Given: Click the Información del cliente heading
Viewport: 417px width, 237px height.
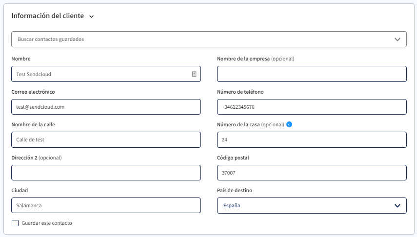Looking at the screenshot, I should (x=48, y=16).
